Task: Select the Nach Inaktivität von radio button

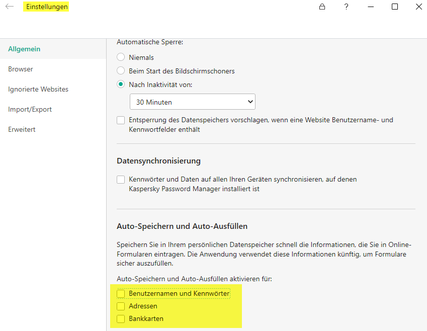Action: (x=121, y=85)
